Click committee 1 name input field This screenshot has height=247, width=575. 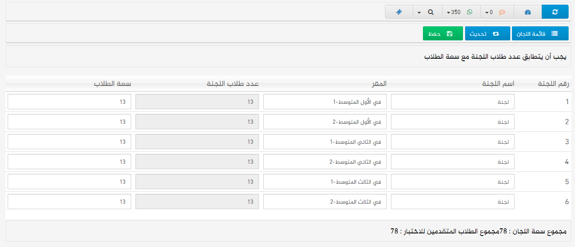click(x=452, y=102)
